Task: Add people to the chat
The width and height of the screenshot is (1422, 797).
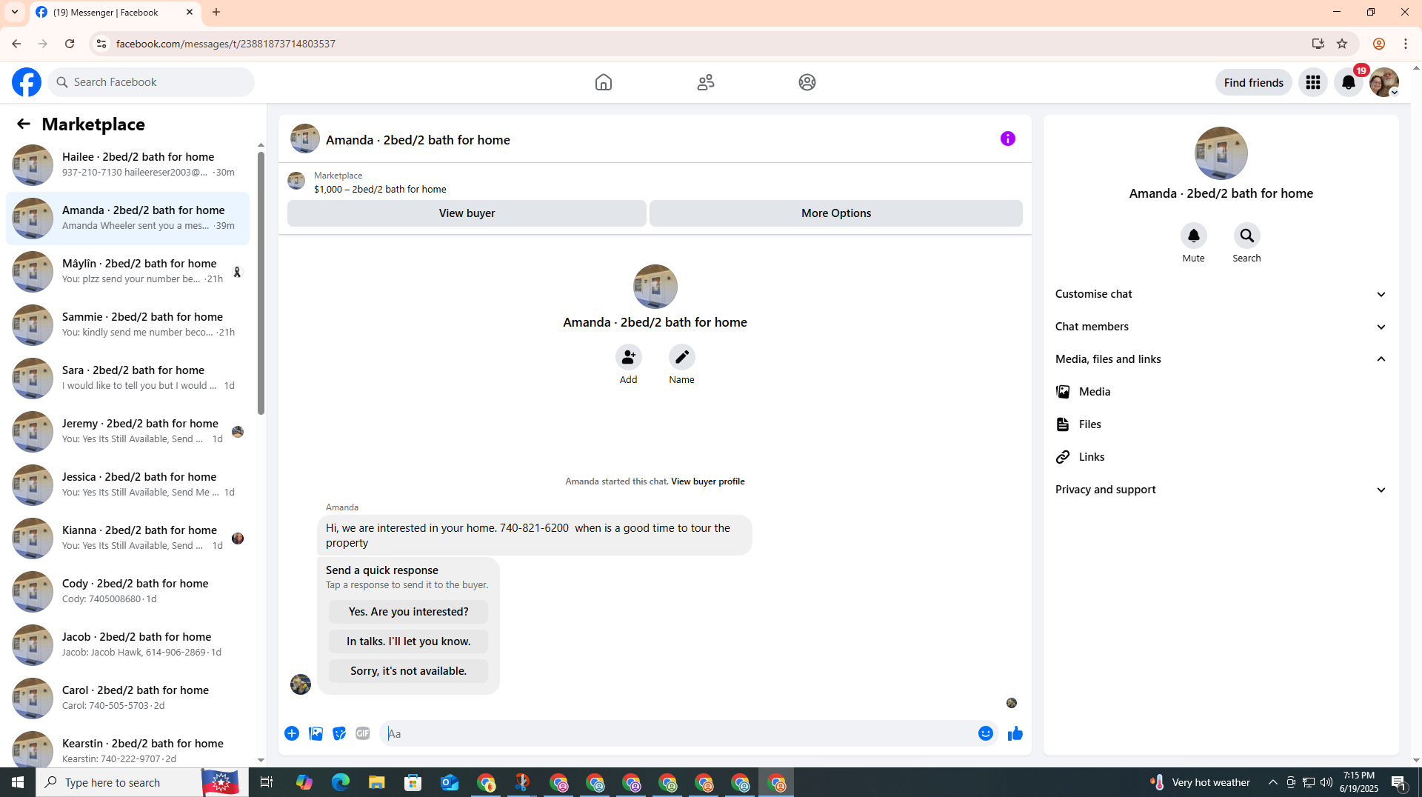Action: click(x=628, y=357)
